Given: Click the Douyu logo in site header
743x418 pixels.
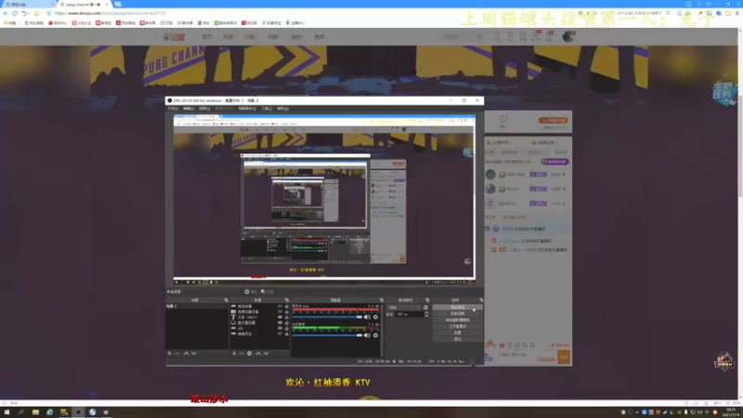Looking at the screenshot, I should pyautogui.click(x=175, y=36).
